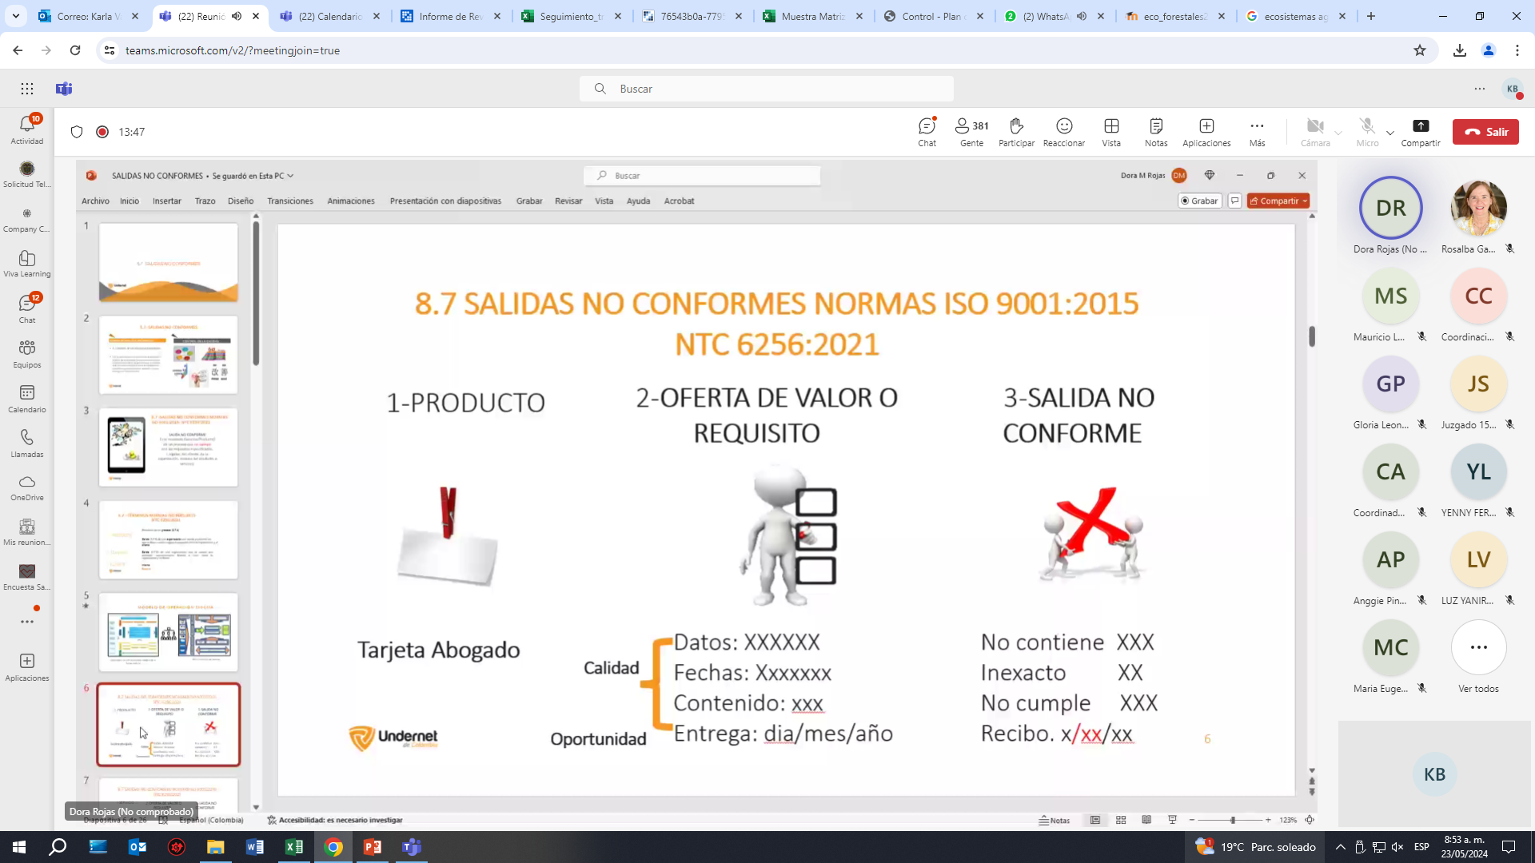Click the Teams Buscar search field
Image resolution: width=1535 pixels, height=863 pixels.
click(x=767, y=89)
